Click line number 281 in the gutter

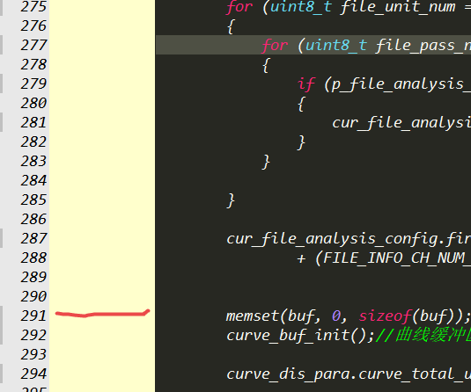33,123
